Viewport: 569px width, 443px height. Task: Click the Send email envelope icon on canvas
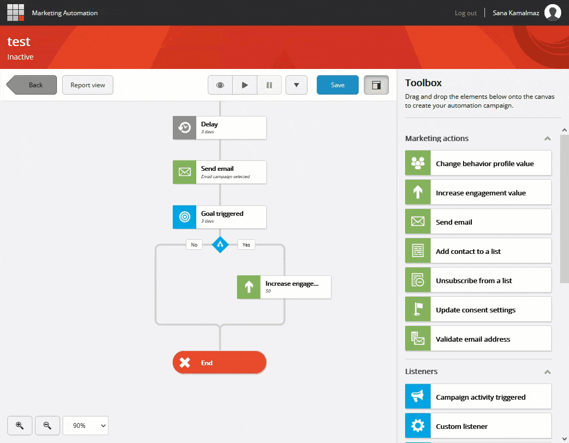(x=185, y=172)
